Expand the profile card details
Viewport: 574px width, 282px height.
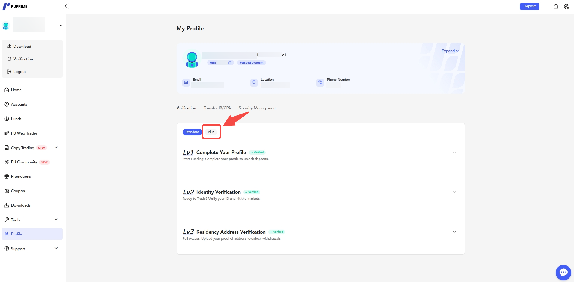(450, 51)
